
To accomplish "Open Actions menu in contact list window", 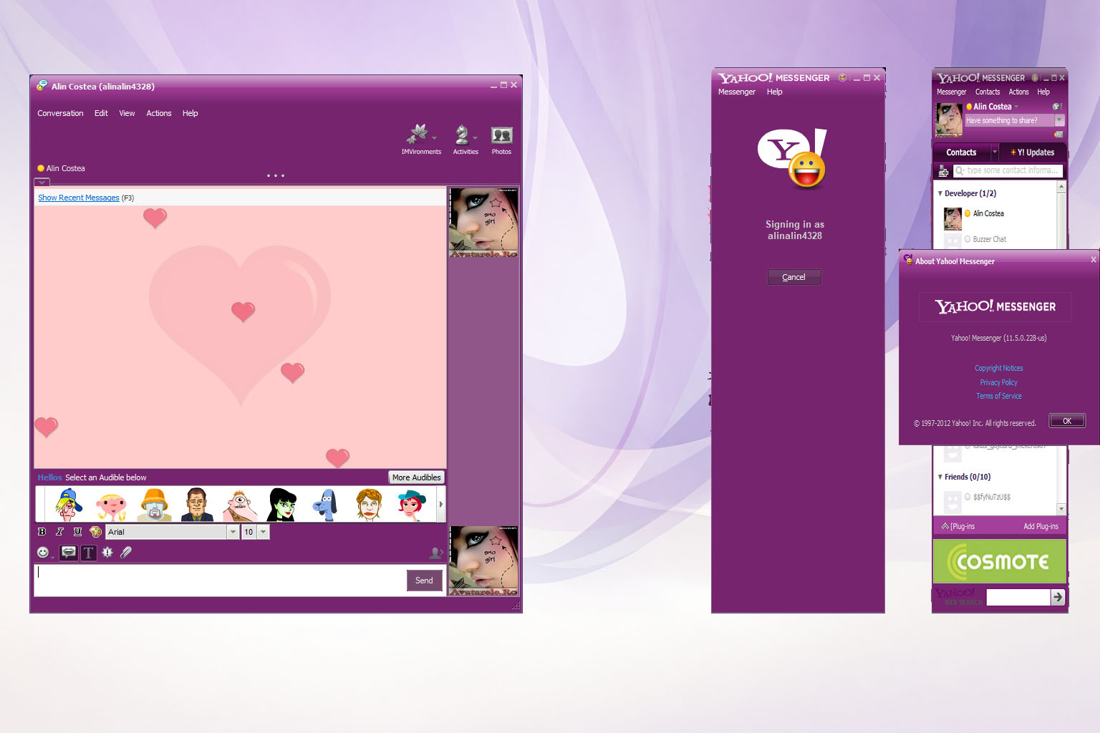I will click(x=1018, y=92).
